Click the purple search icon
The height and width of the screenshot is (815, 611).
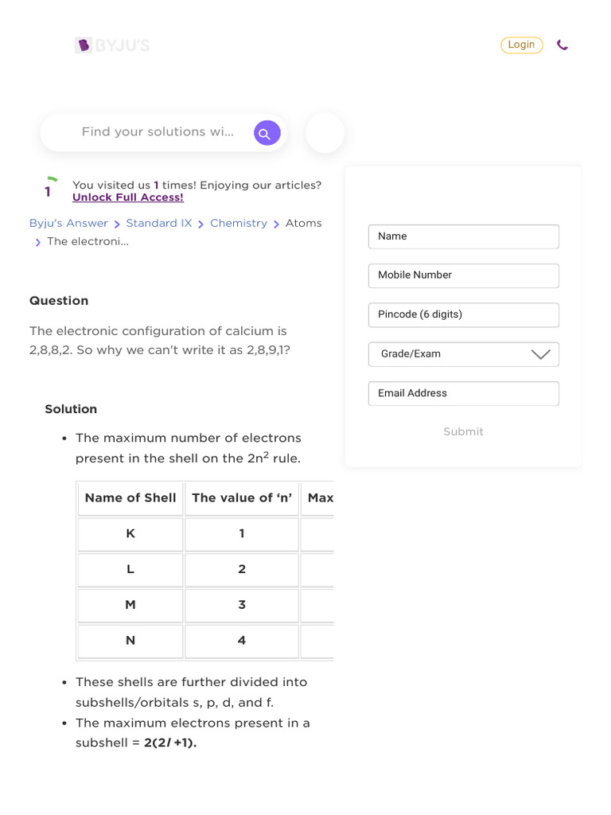[x=267, y=133]
